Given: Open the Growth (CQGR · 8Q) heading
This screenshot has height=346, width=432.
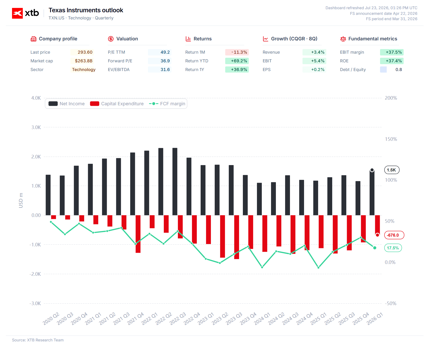Looking at the screenshot, I should (294, 39).
